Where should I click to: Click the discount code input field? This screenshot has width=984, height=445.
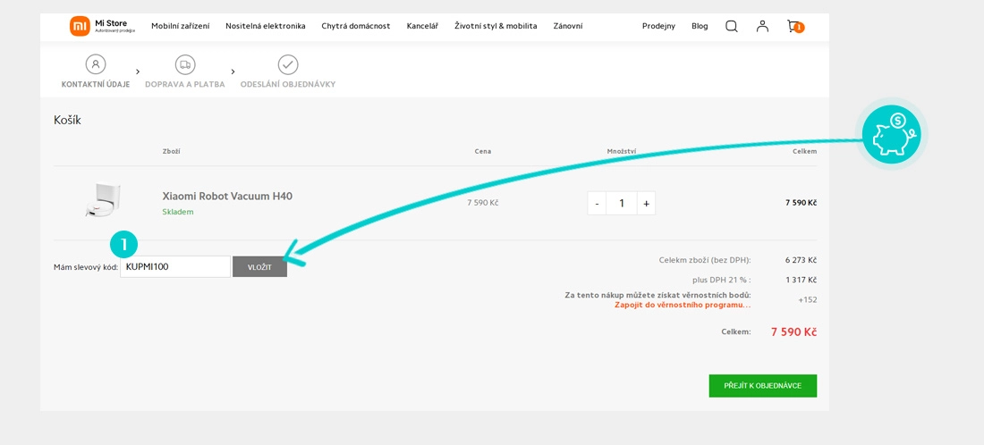tap(175, 266)
